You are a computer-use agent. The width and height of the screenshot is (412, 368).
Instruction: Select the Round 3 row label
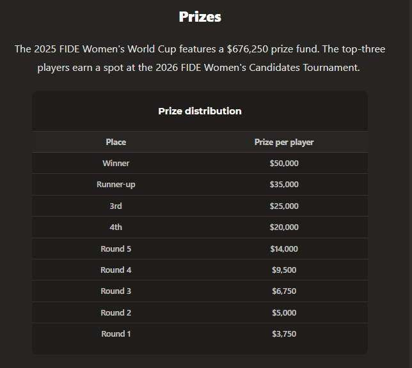(x=116, y=291)
